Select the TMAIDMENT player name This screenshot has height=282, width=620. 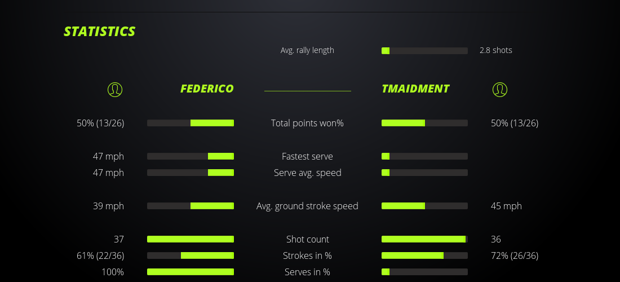click(x=415, y=89)
